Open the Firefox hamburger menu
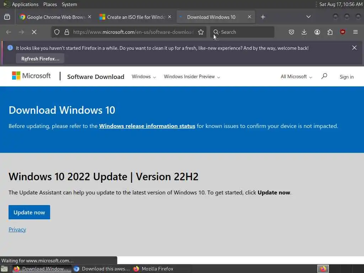Viewport: 364px width, 273px height. 355,32
